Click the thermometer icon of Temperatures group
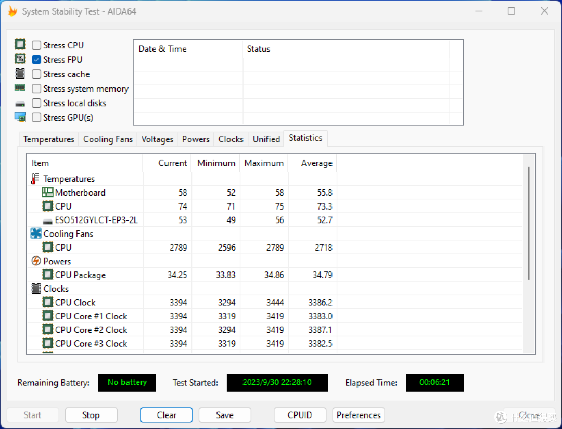The height and width of the screenshot is (429, 562). pyautogui.click(x=35, y=179)
